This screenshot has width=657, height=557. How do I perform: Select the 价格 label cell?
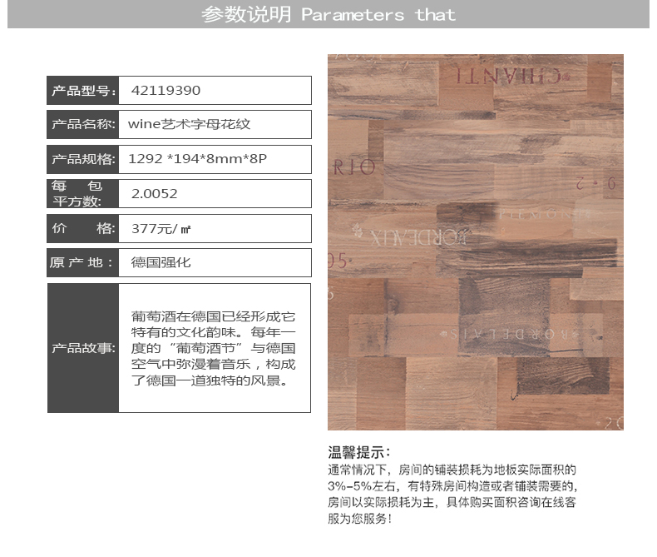(x=83, y=229)
